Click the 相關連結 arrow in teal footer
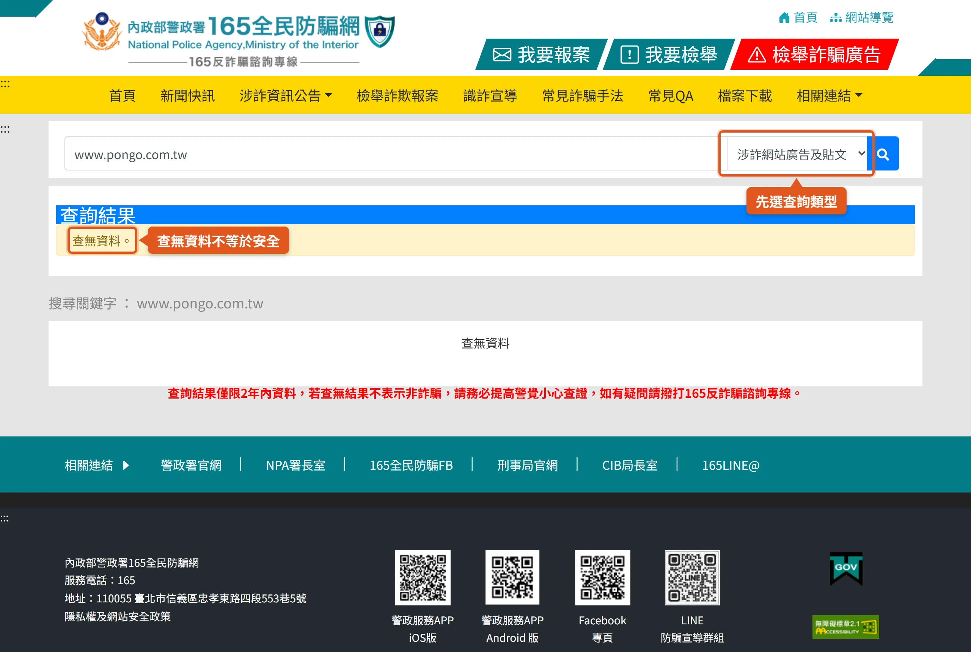The image size is (971, 652). pos(126,465)
